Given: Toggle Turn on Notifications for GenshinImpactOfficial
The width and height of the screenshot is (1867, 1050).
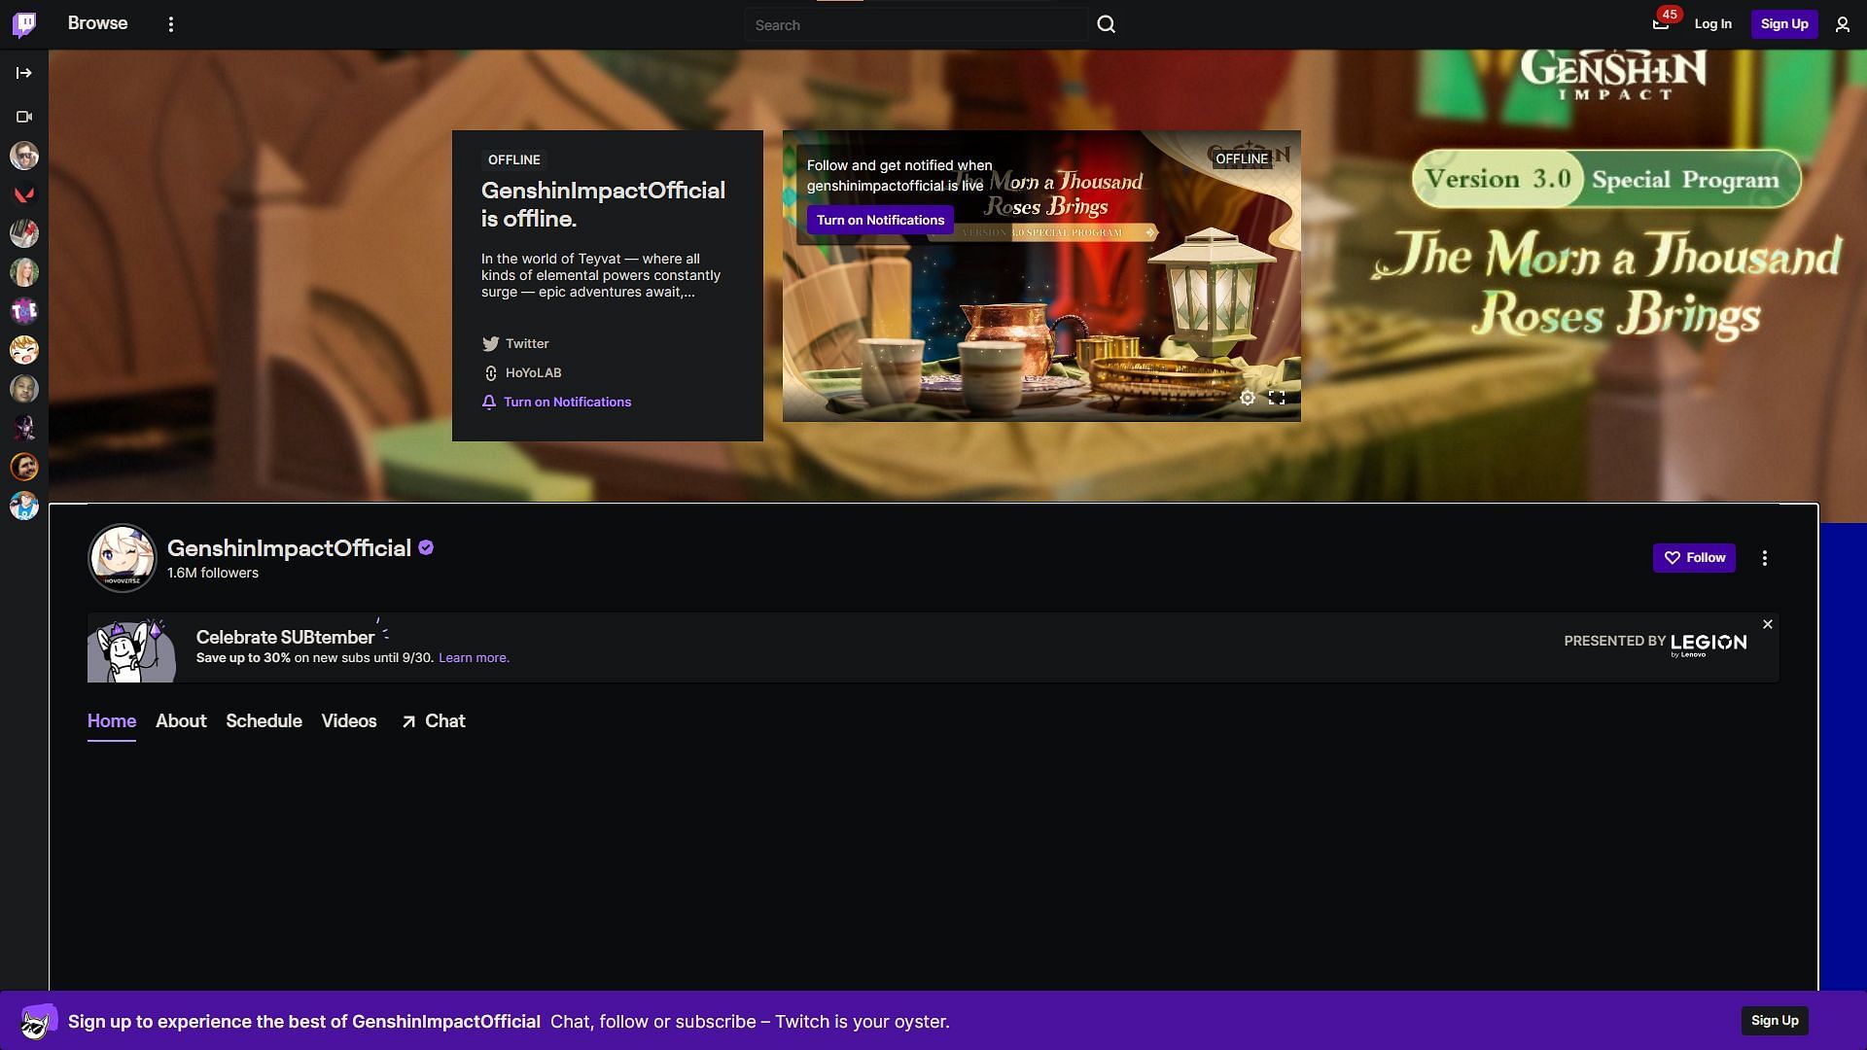Looking at the screenshot, I should [x=568, y=402].
